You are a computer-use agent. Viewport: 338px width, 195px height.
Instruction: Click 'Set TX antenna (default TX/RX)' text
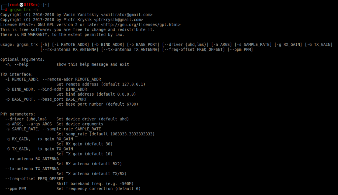91,174
